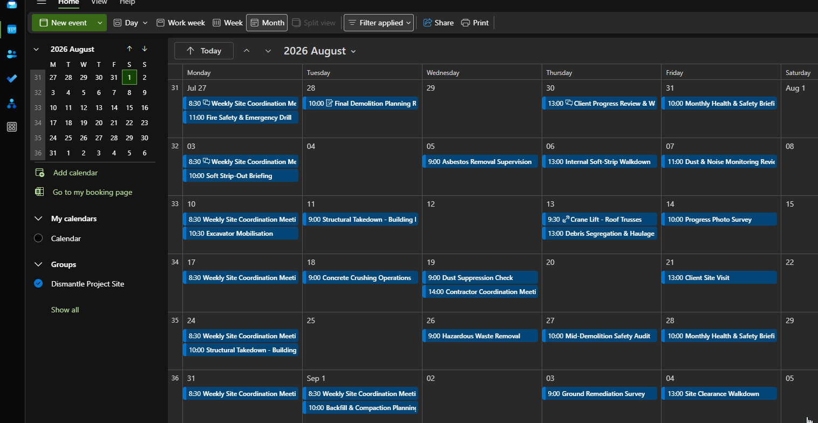This screenshot has height=423, width=818.
Task: Open Excavator Mobilisation event
Action: (241, 234)
